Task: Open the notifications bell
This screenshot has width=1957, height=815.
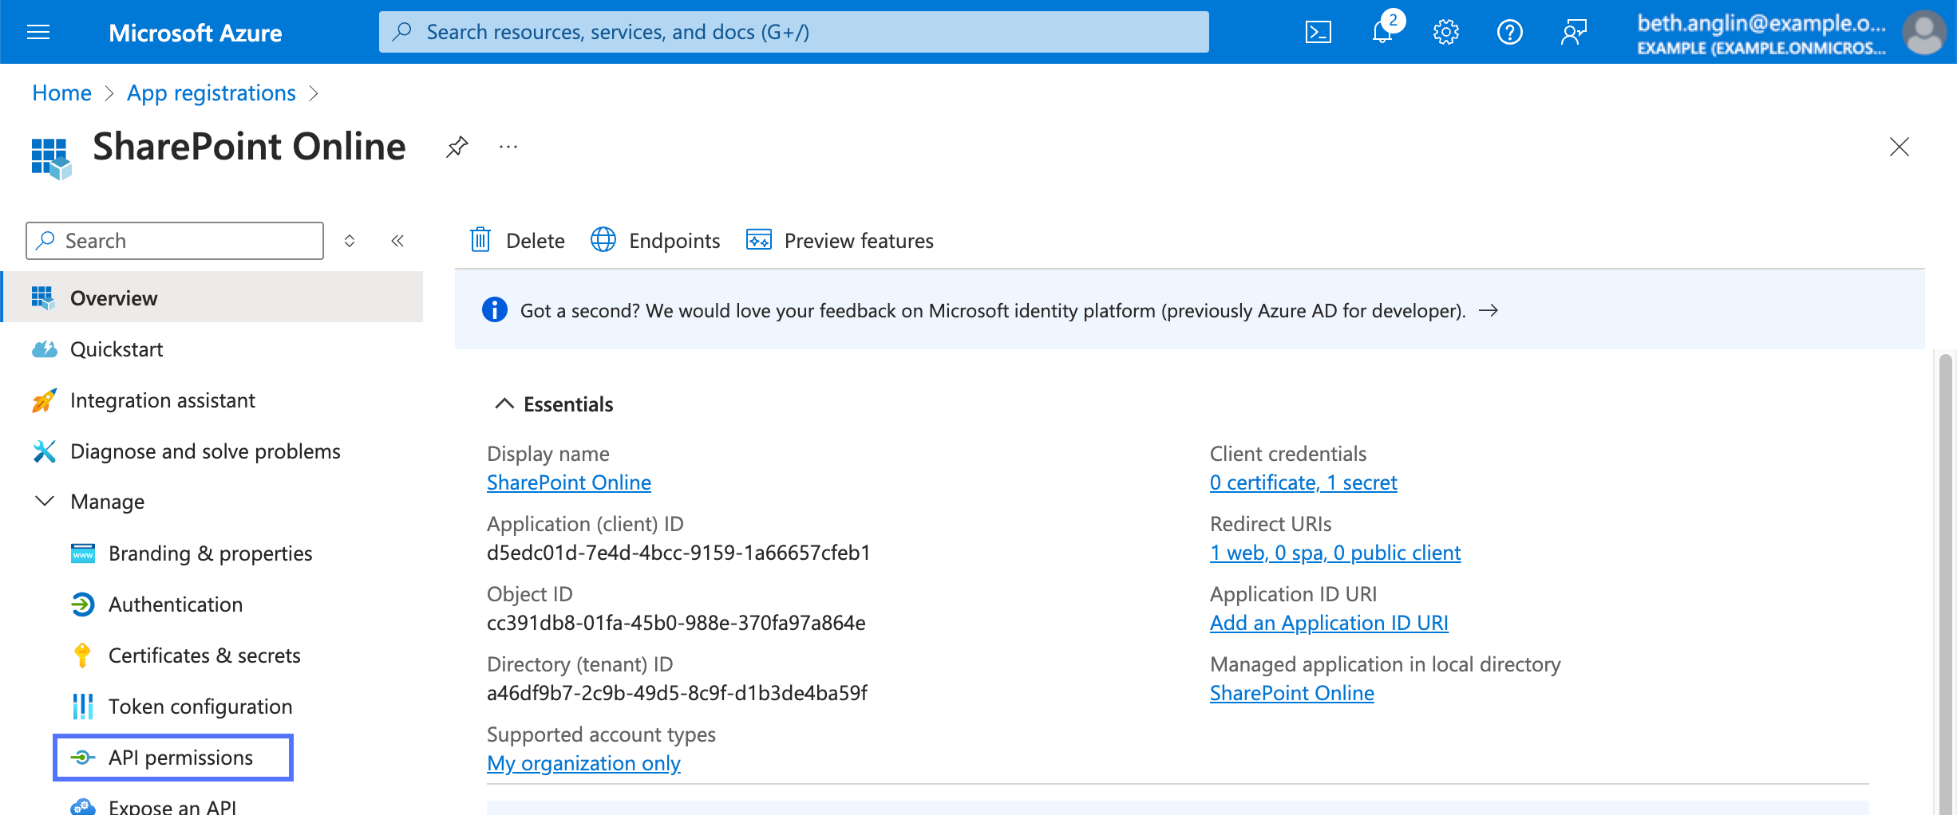Action: 1382,32
